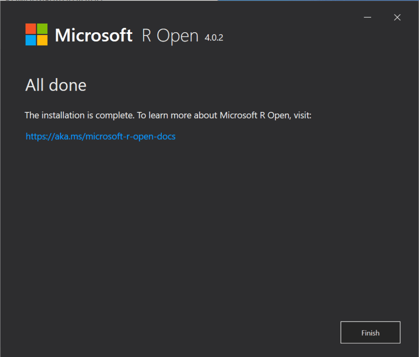Click the 'Microsoft' wordmark text
This screenshot has width=419, height=357.
tap(94, 35)
